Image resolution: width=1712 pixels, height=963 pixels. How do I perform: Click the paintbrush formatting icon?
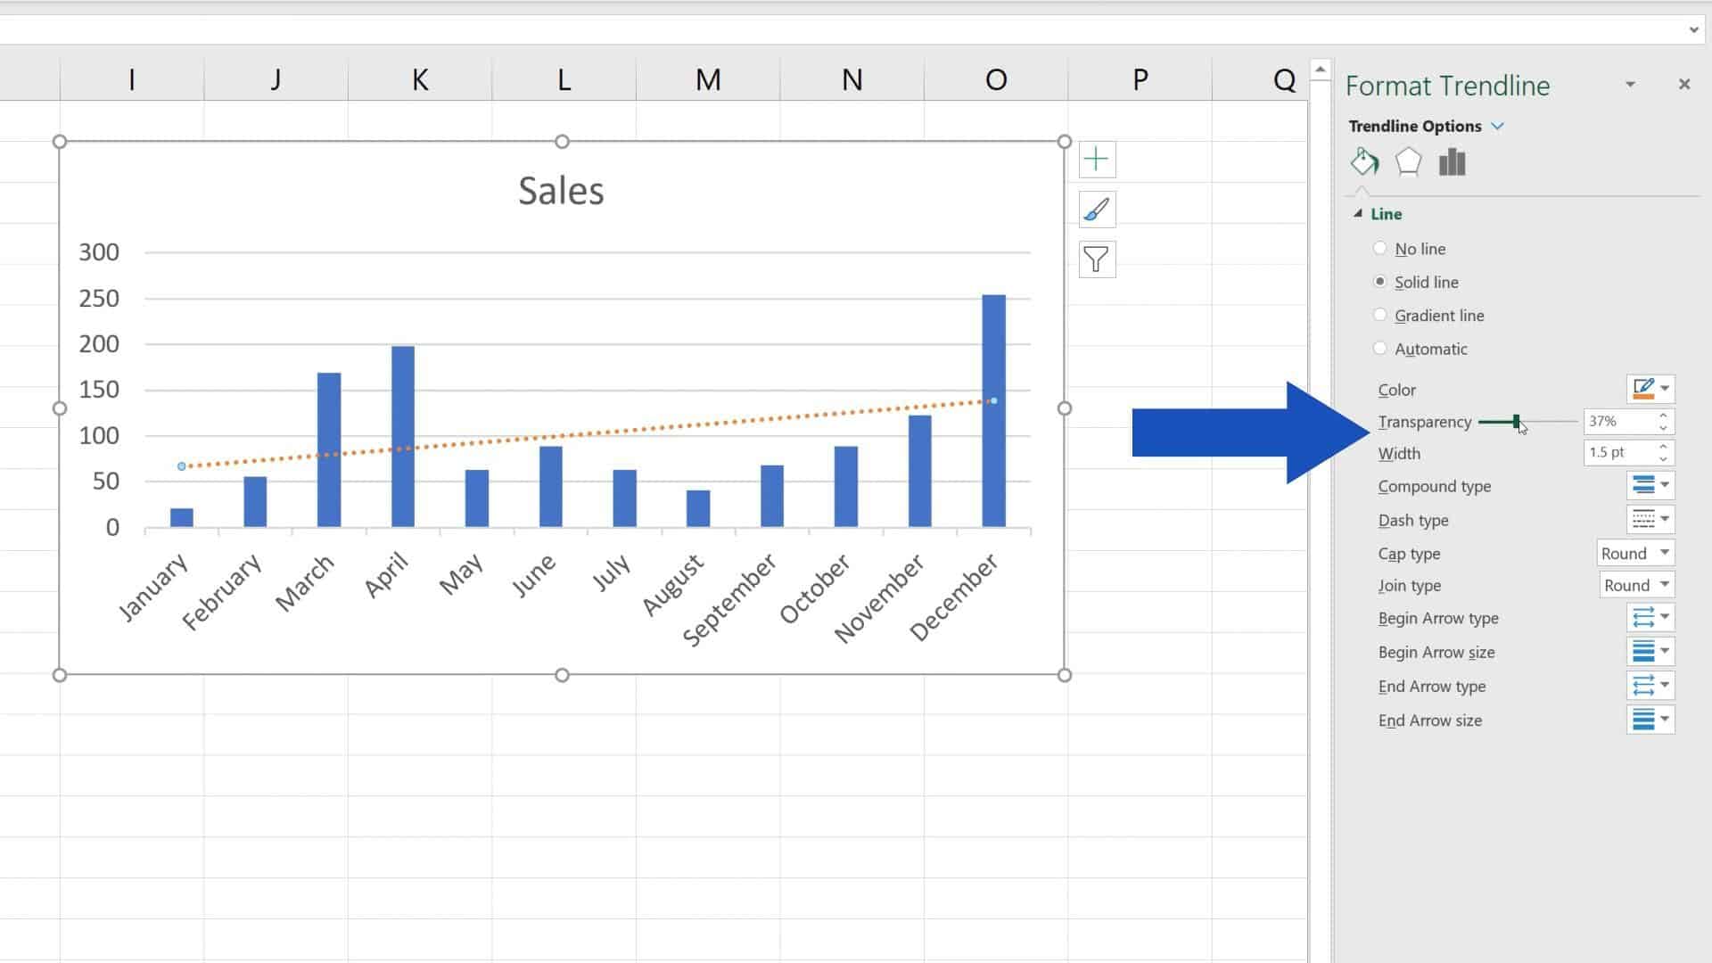(1096, 210)
